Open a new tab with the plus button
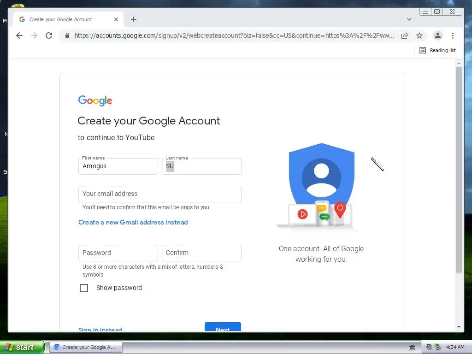The image size is (472, 354). [134, 19]
